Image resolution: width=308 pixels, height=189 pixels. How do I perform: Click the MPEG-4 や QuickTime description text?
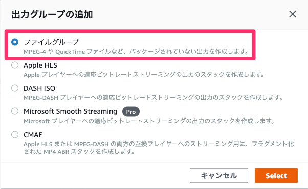(136, 52)
